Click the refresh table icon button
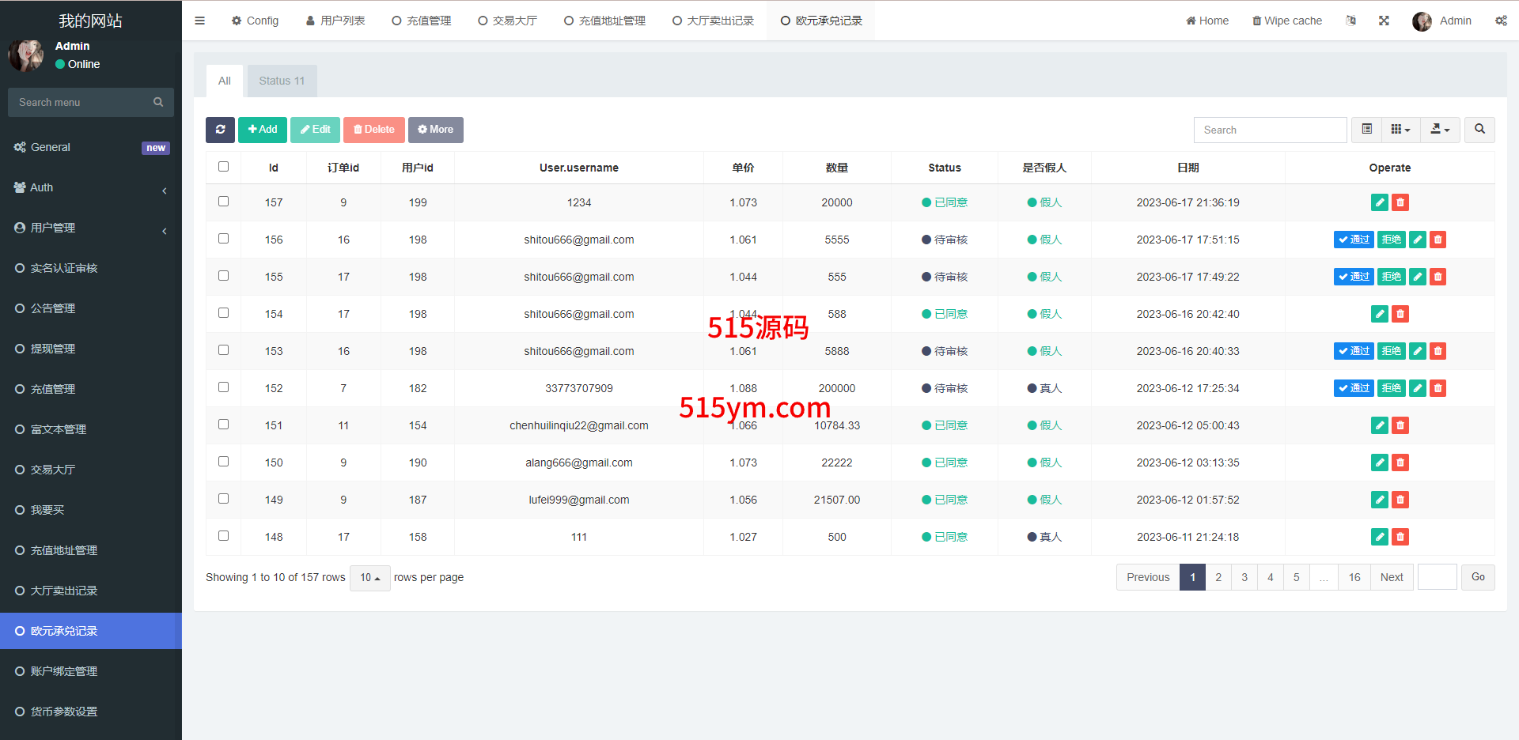The width and height of the screenshot is (1519, 740). click(220, 130)
